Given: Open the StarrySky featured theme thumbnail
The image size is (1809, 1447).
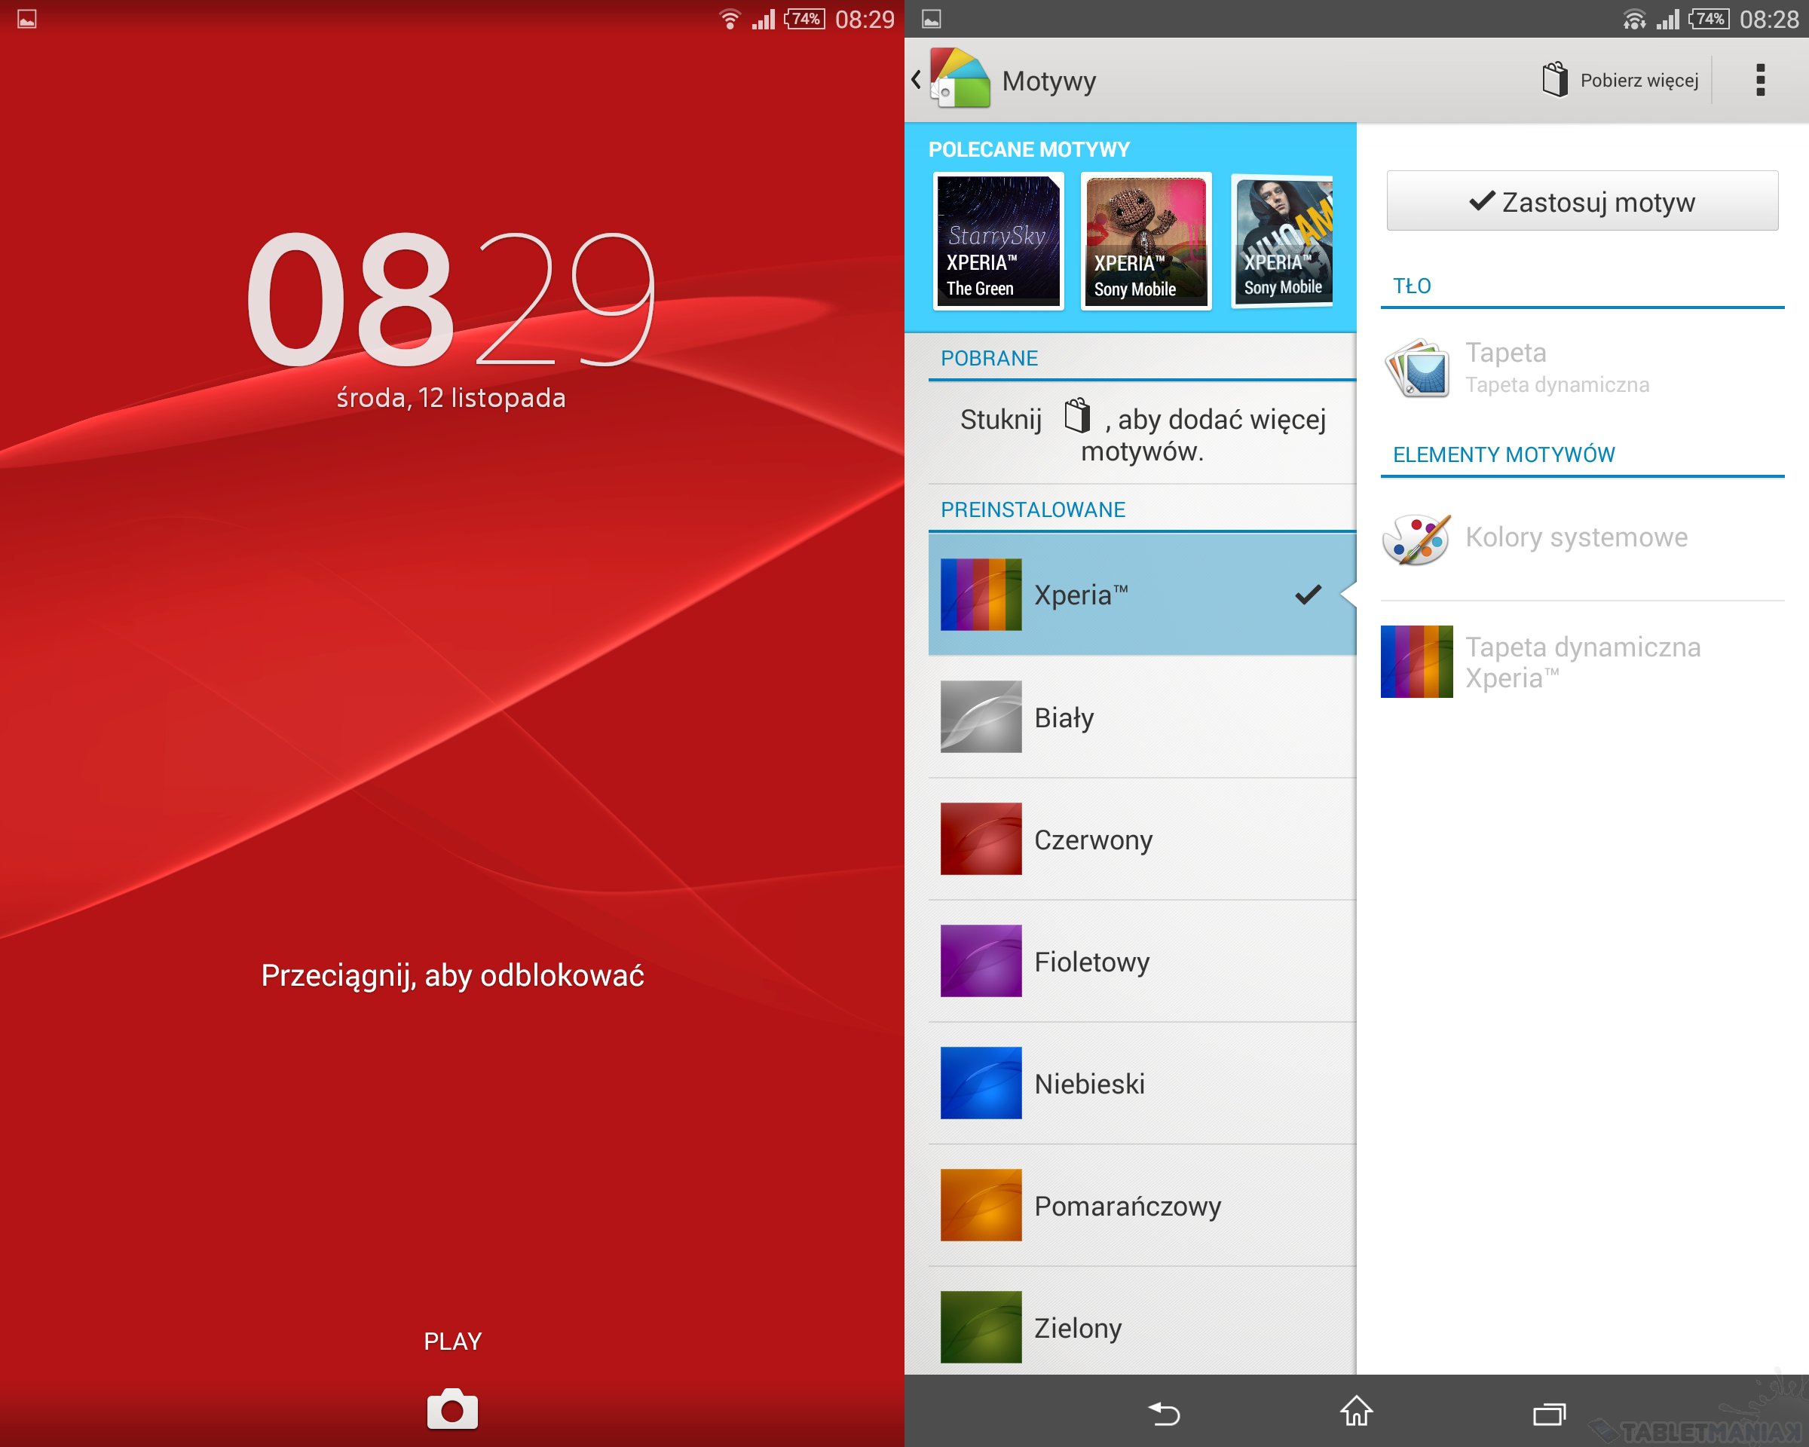Looking at the screenshot, I should tap(999, 240).
